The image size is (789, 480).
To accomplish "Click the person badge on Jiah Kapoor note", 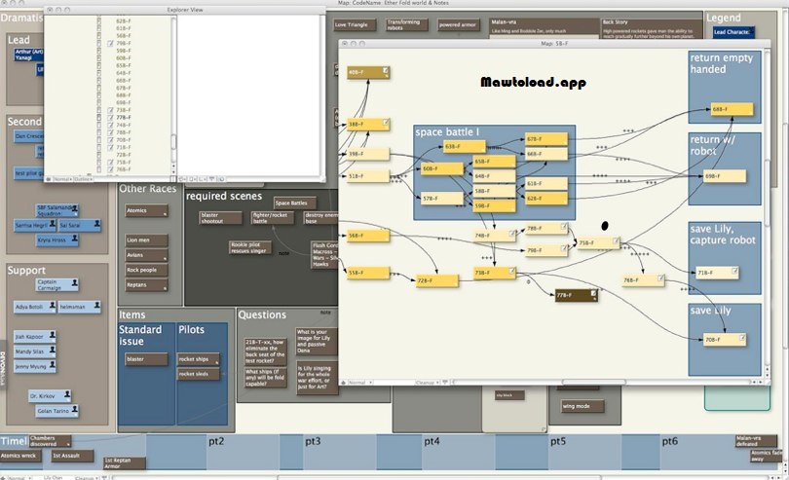I will (x=53, y=335).
